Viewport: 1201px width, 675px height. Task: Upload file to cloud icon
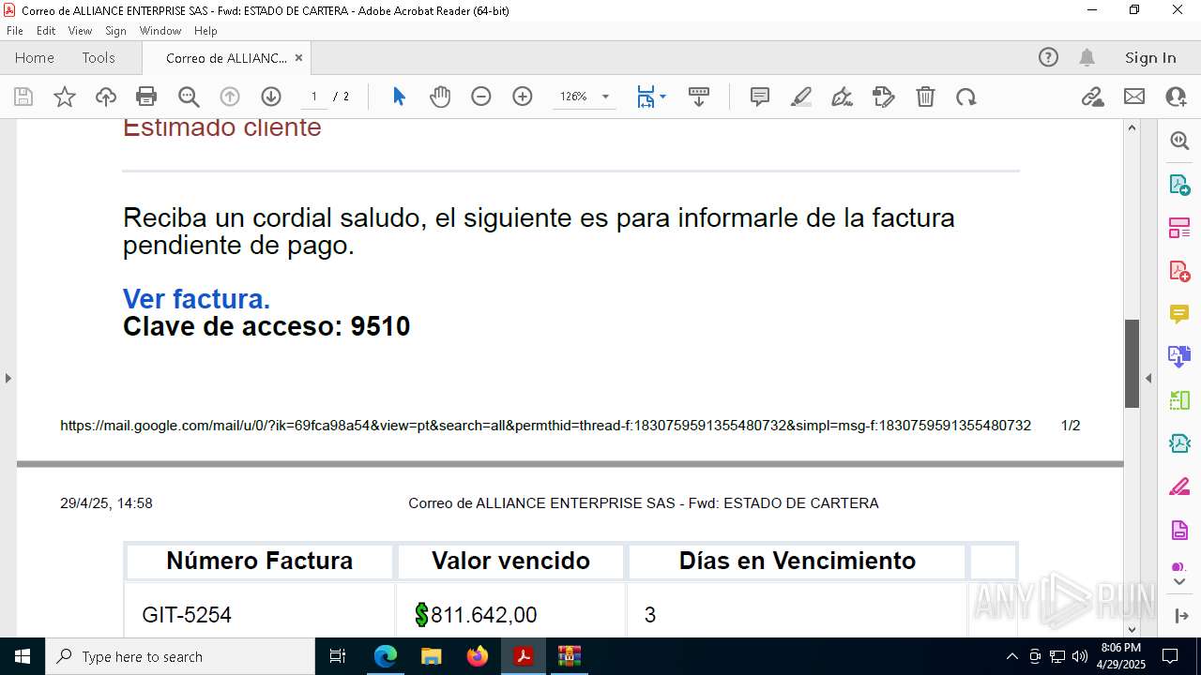[x=106, y=97]
